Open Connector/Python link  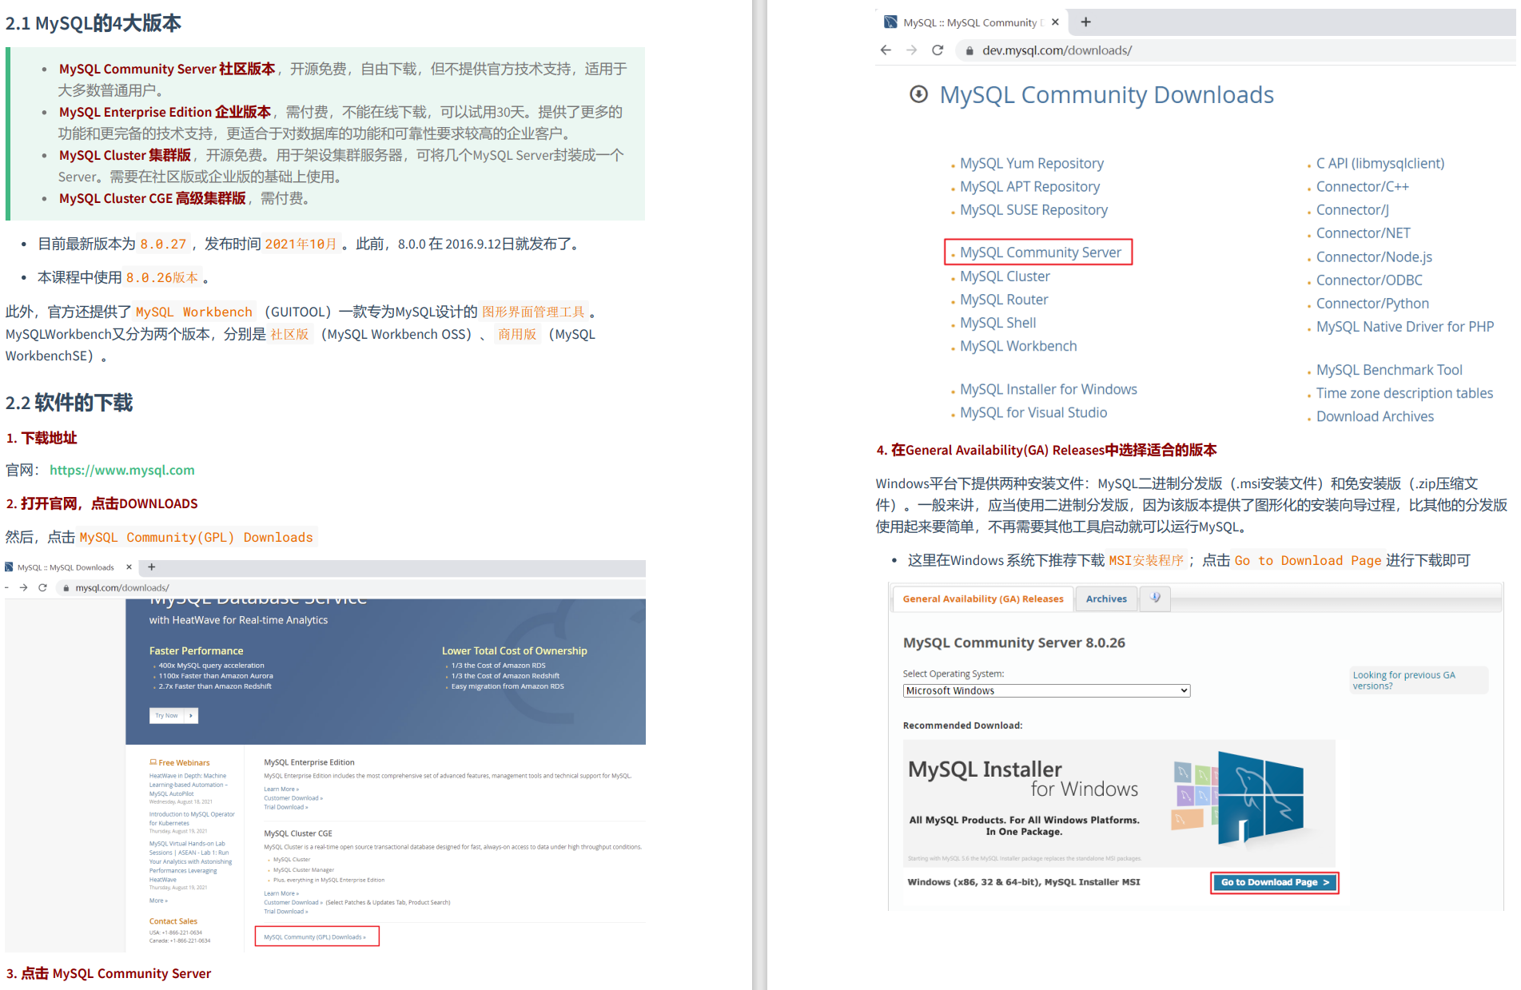point(1372,303)
